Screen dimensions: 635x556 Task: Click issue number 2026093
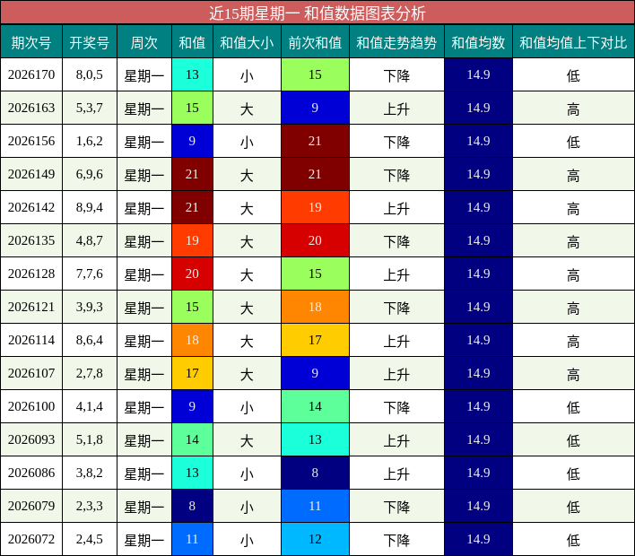coord(31,439)
